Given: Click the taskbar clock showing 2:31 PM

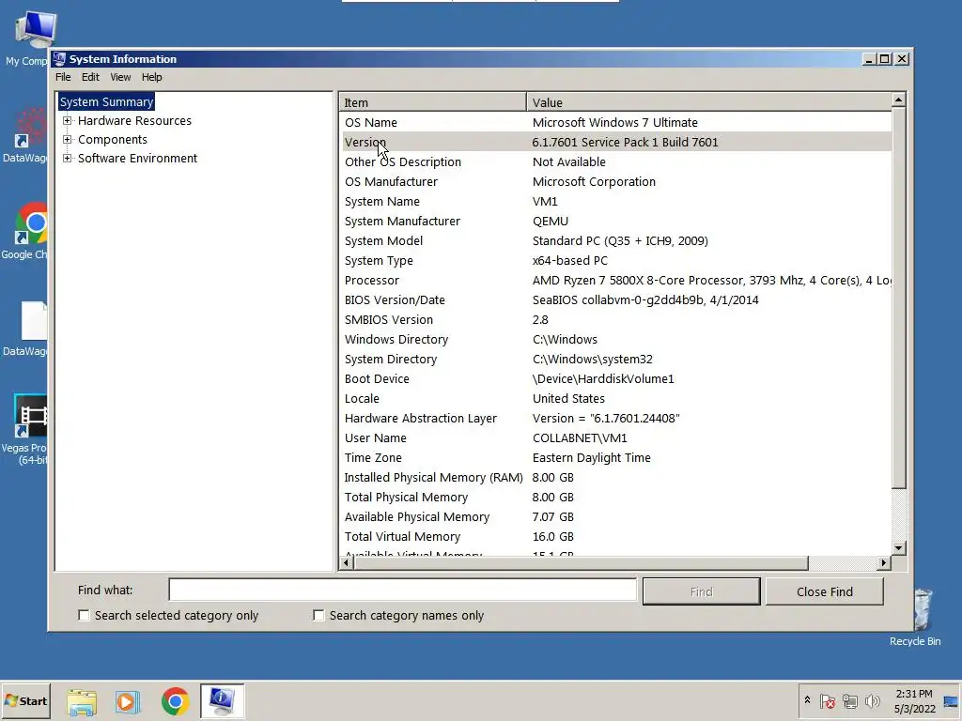Looking at the screenshot, I should pos(914,701).
